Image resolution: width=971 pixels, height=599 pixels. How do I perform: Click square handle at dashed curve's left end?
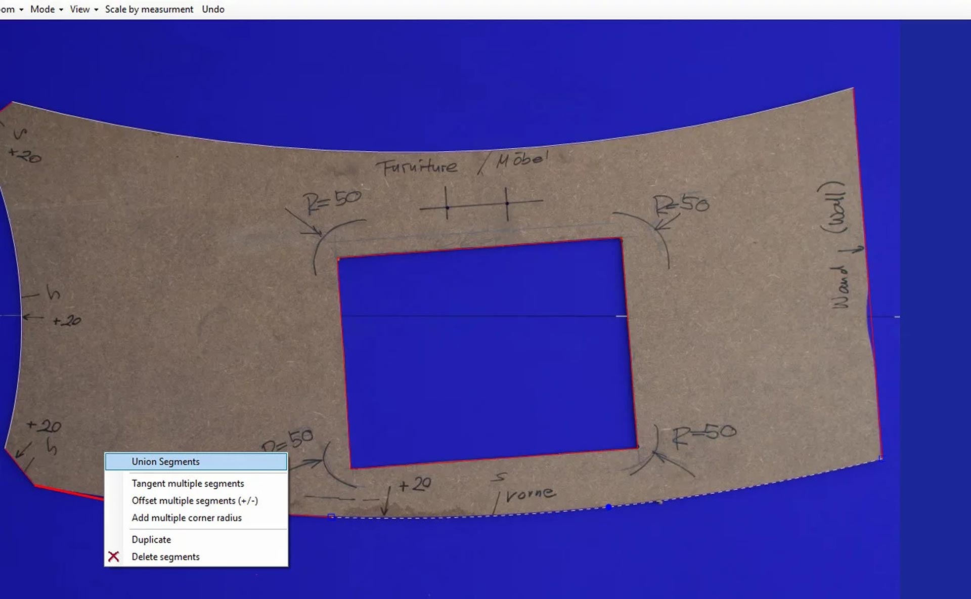pos(331,517)
